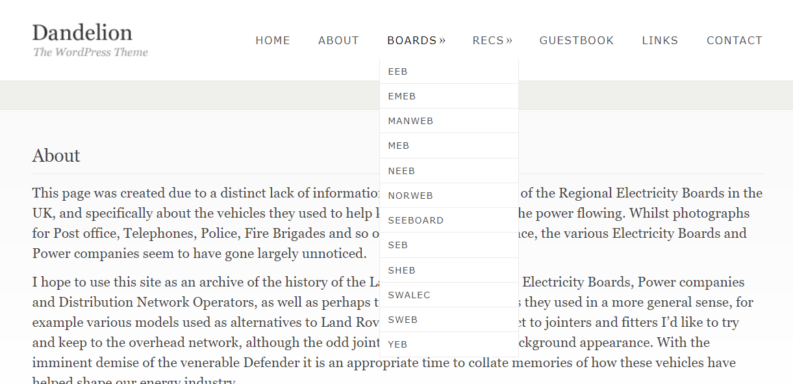
Task: Open the SWEB board entry
Action: click(449, 320)
